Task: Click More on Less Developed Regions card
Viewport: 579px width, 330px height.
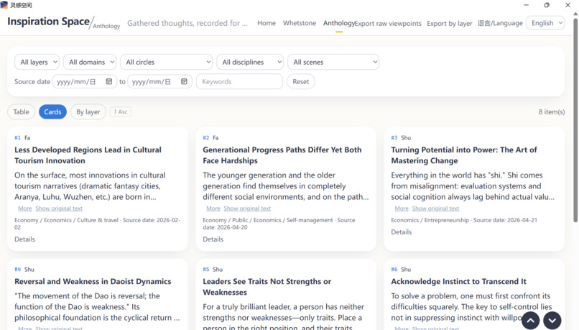Action: (25, 208)
